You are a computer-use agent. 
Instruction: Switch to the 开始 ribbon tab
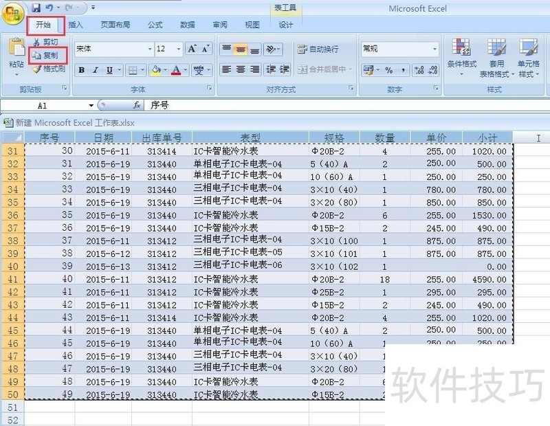click(x=43, y=25)
